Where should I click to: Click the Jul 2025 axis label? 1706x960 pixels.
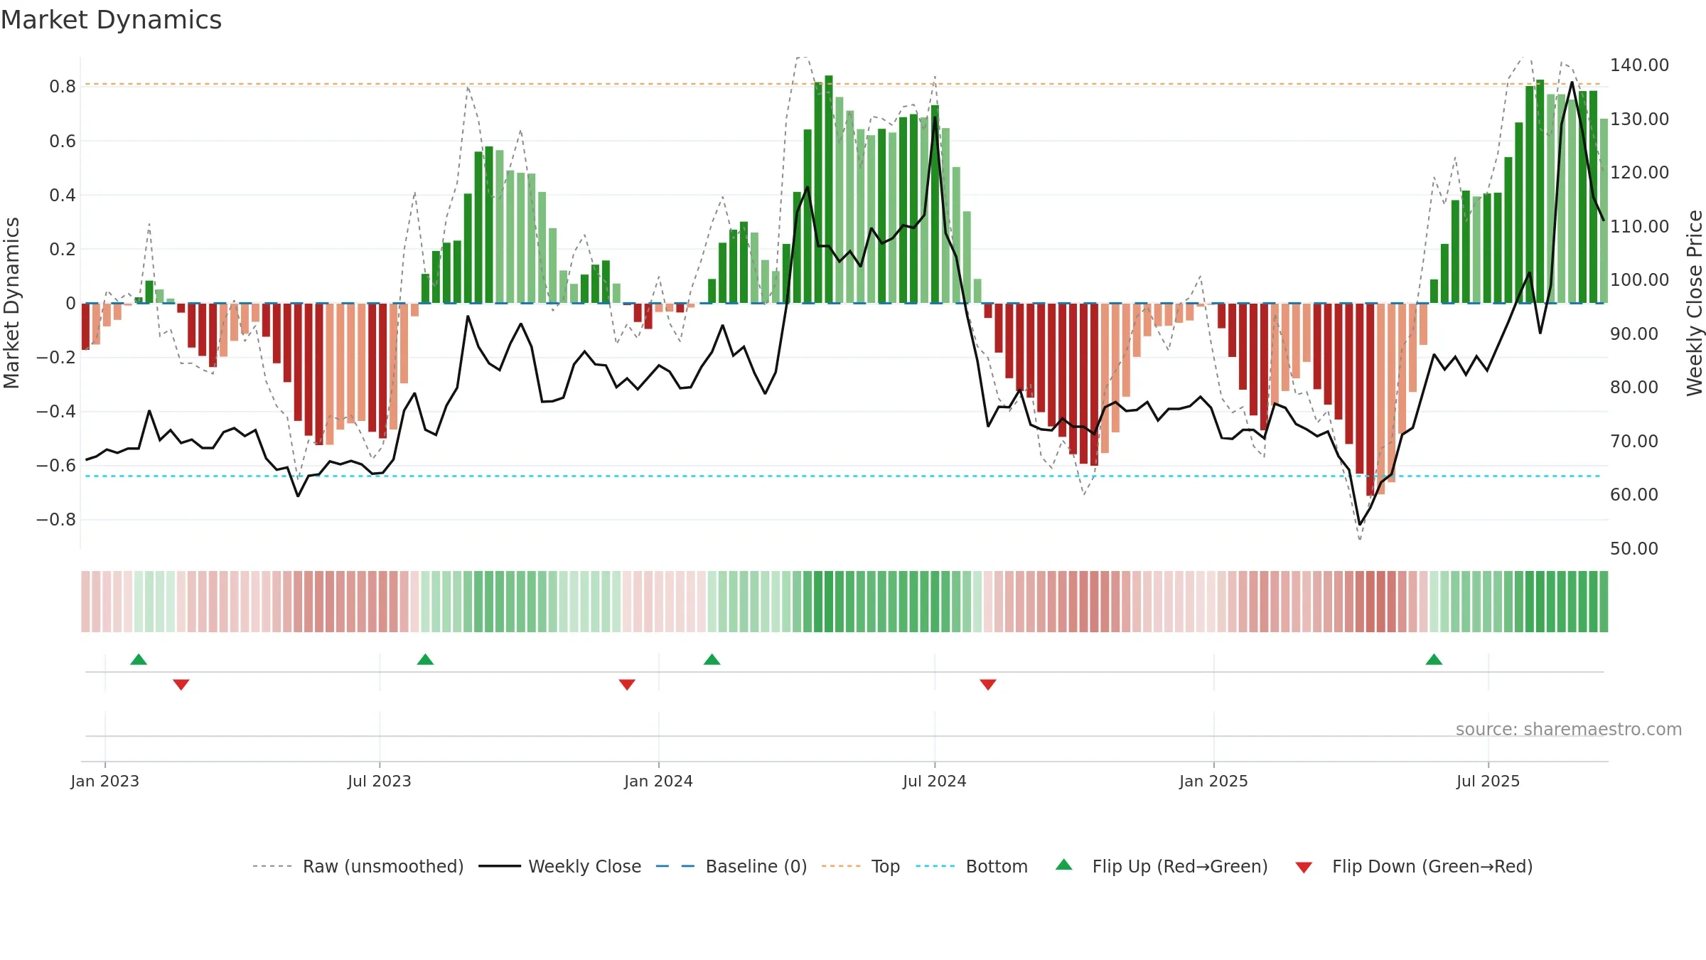pyautogui.click(x=1488, y=781)
